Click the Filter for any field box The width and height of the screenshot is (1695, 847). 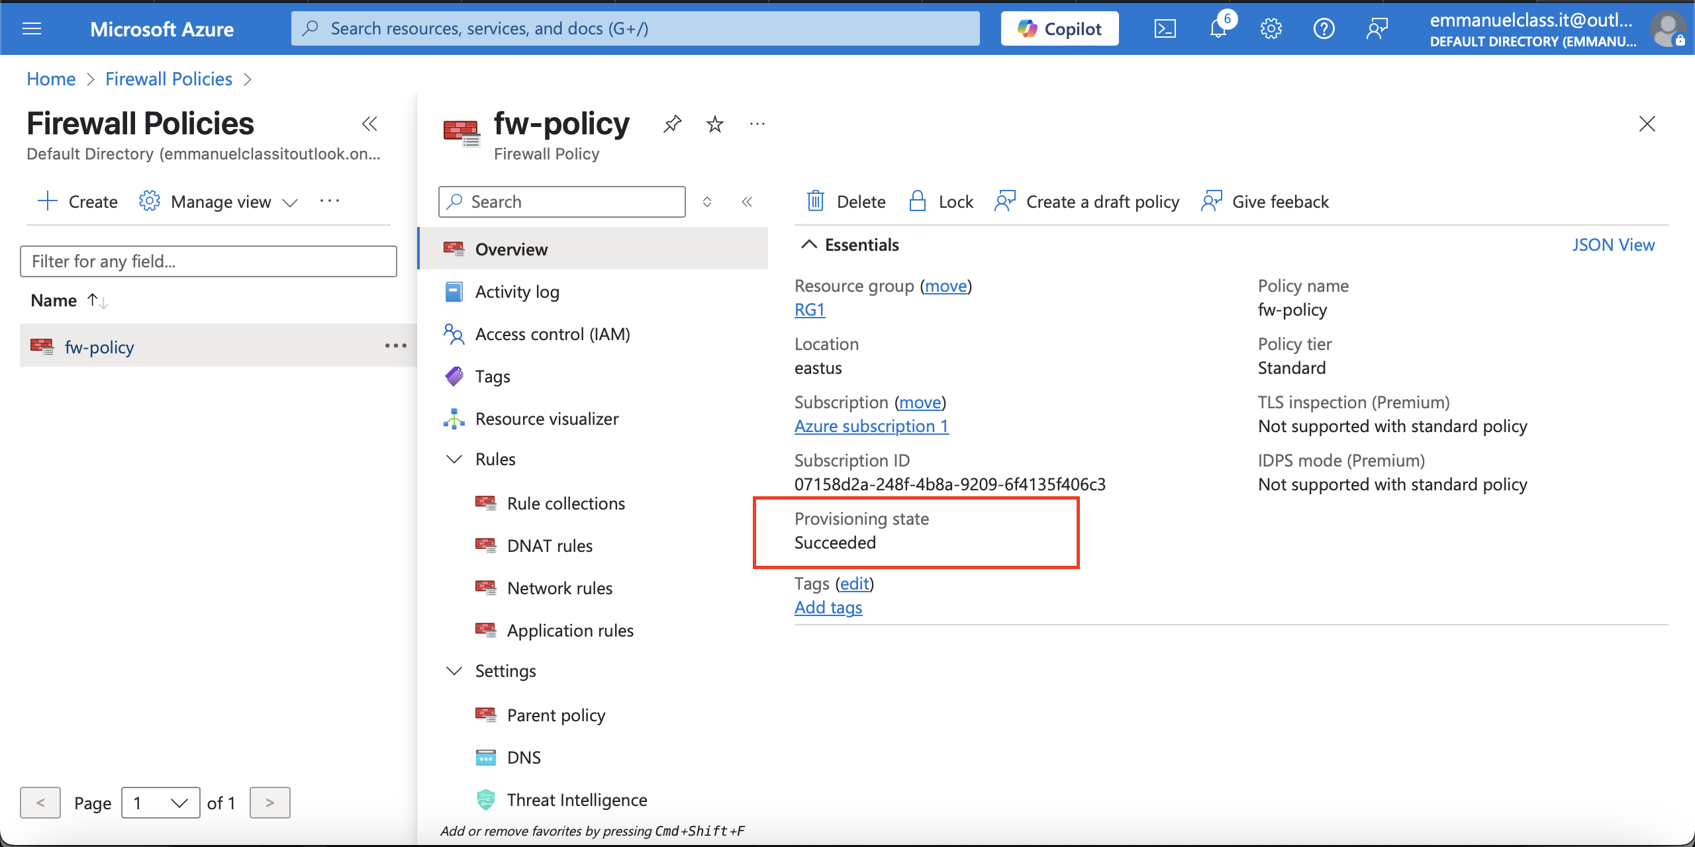[x=209, y=261]
